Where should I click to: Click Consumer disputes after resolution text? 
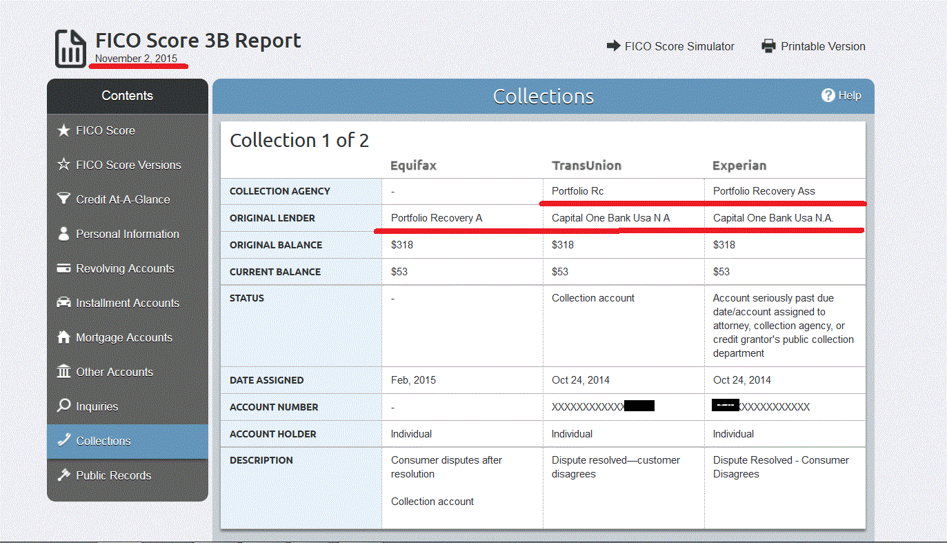pyautogui.click(x=446, y=467)
